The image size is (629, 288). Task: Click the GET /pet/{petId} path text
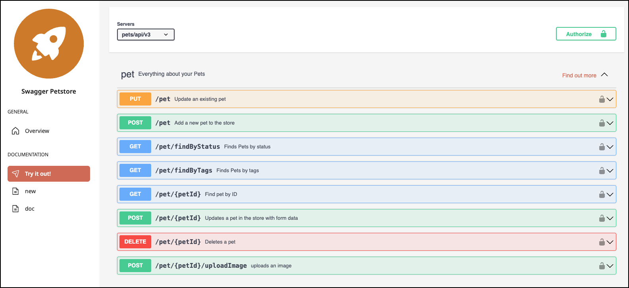tap(178, 194)
